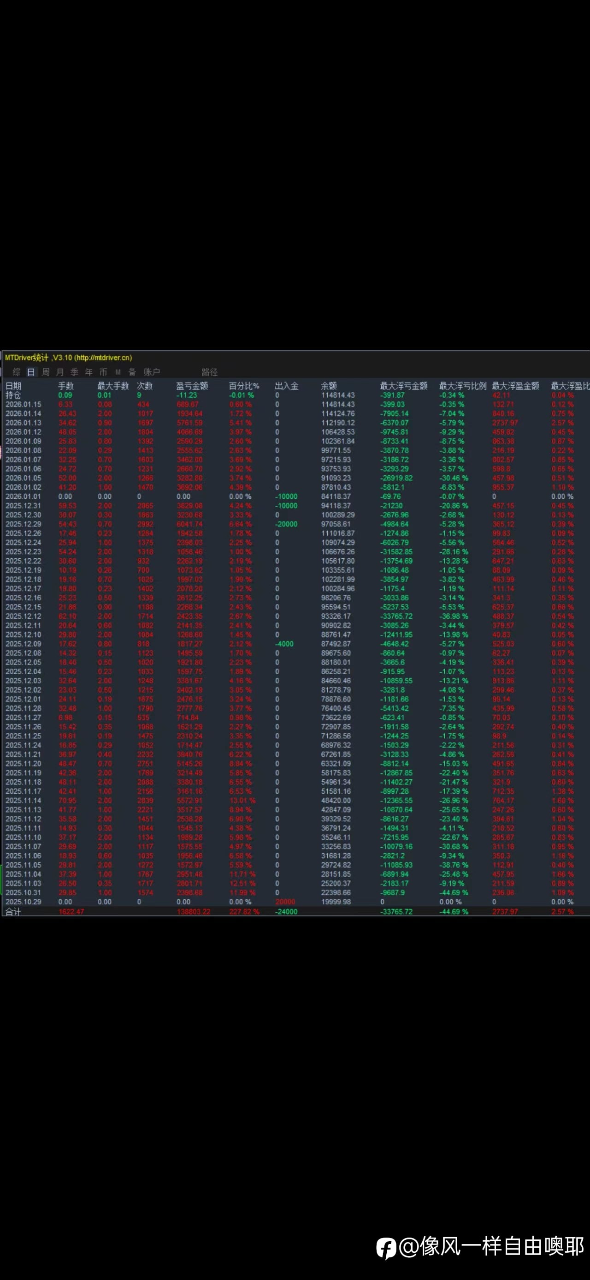This screenshot has width=590, height=1280.
Task: Select the 持仓 row label
Action: click(x=13, y=395)
